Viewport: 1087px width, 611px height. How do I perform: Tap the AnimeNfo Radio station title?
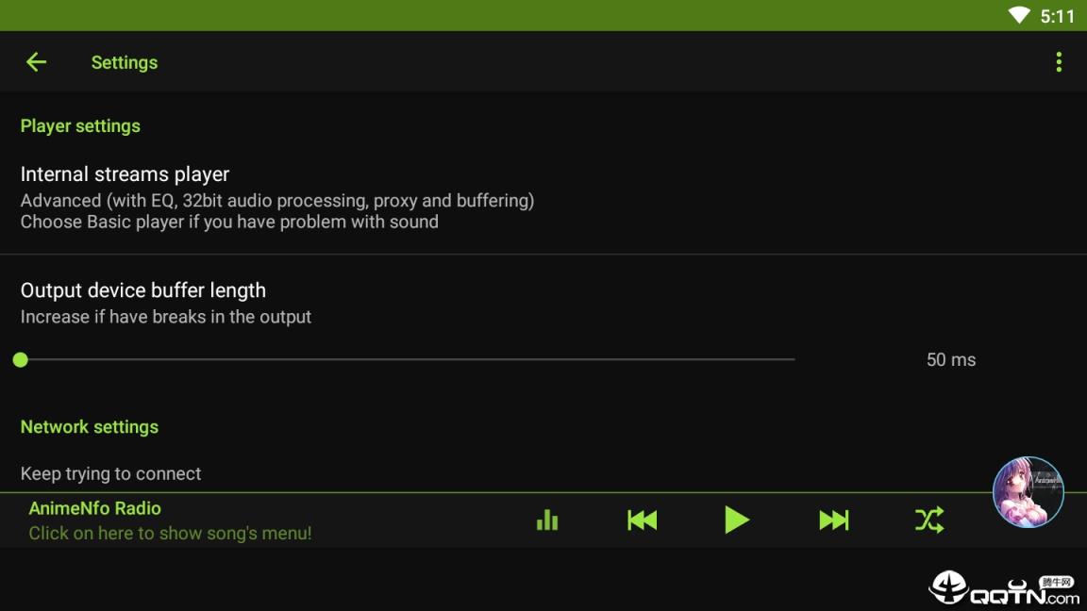95,508
